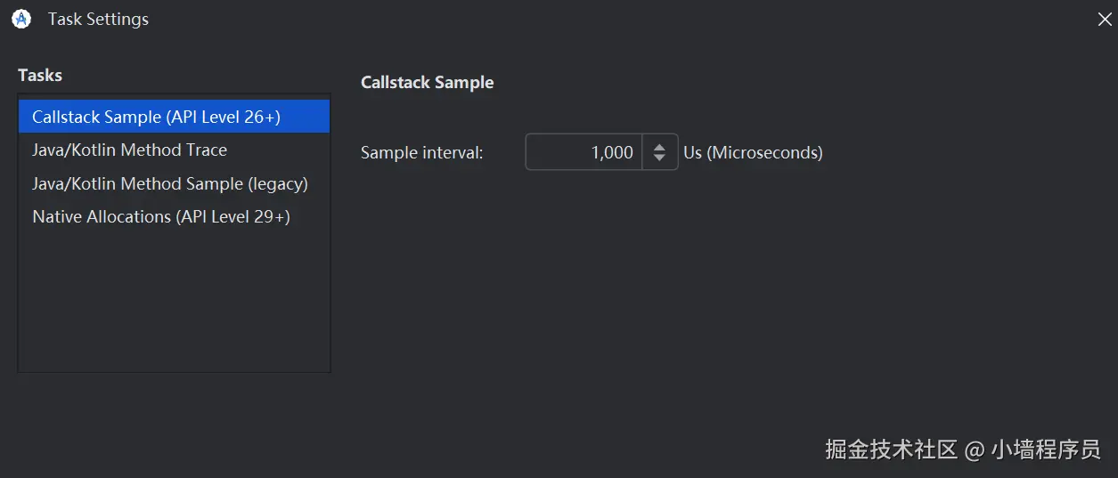1118x478 pixels.
Task: Increase sample interval with up arrow
Action: [659, 147]
